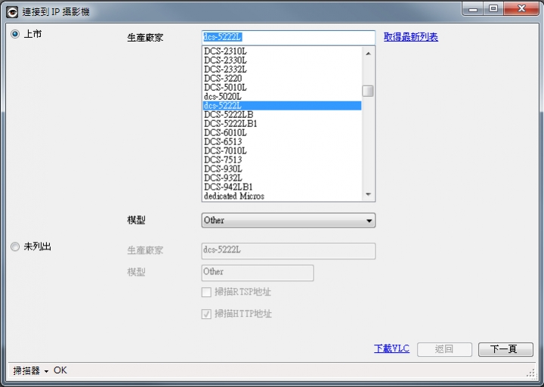Select DCS-7010L in the list
This screenshot has width=544, height=387.
coord(282,150)
